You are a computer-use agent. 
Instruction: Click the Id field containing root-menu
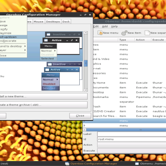[132, 139]
